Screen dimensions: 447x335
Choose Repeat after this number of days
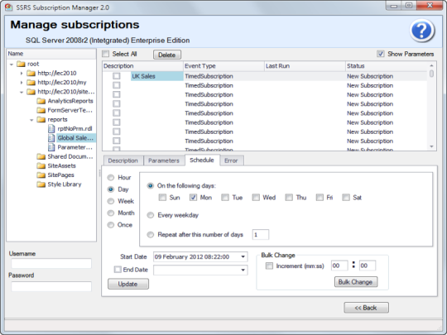(150, 235)
